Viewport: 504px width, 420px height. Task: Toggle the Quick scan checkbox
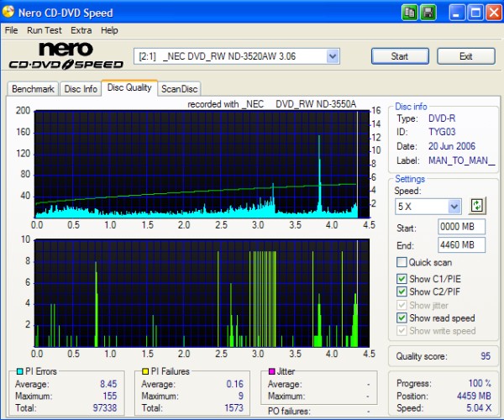(402, 262)
